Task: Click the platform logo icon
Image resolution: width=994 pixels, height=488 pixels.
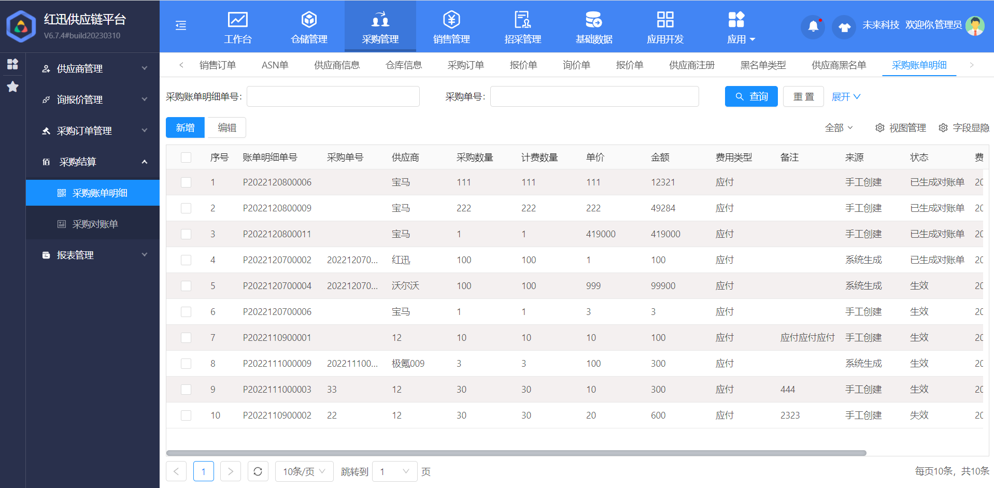Action: pos(21,26)
